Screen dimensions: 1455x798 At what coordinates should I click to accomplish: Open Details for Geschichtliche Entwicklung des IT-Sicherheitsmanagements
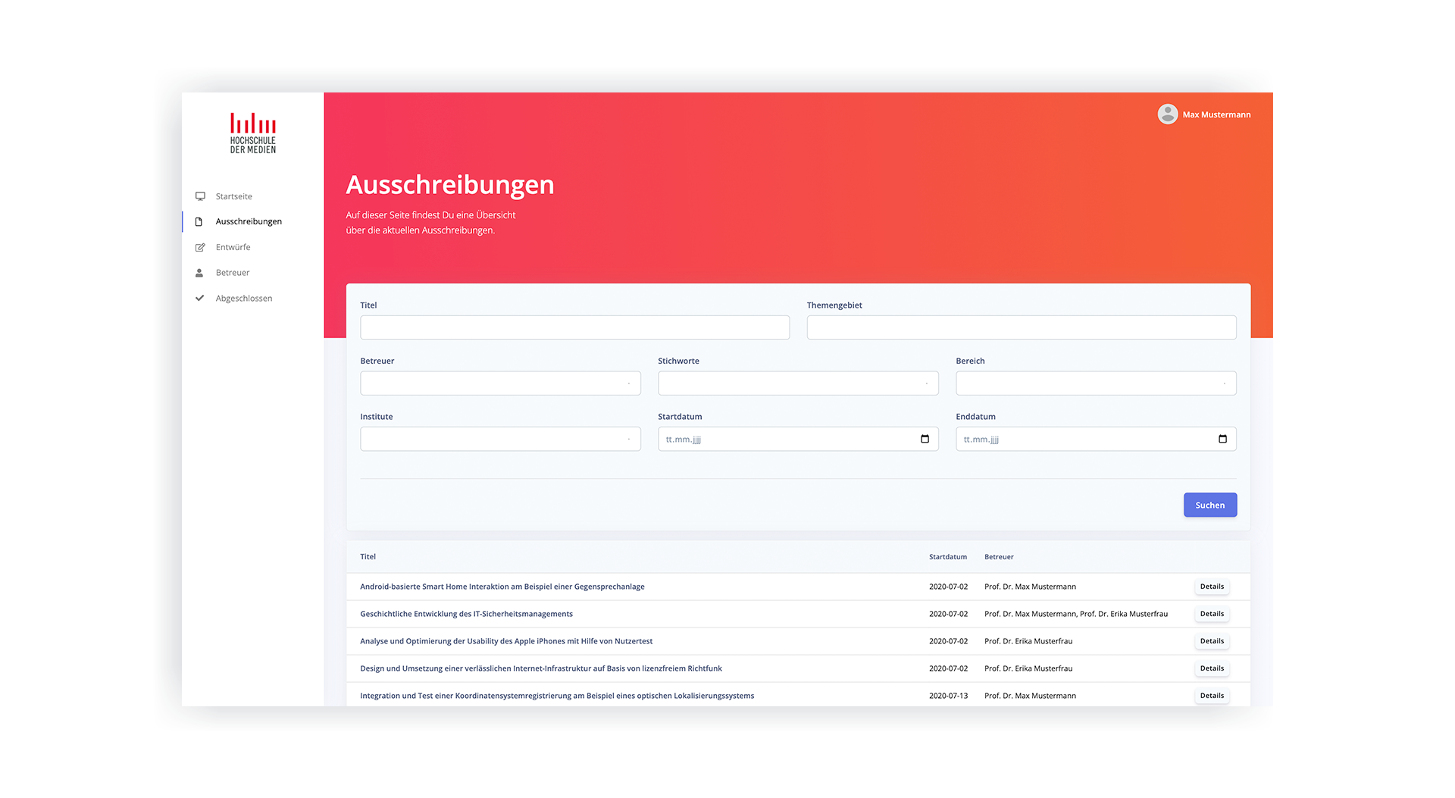pyautogui.click(x=1212, y=614)
